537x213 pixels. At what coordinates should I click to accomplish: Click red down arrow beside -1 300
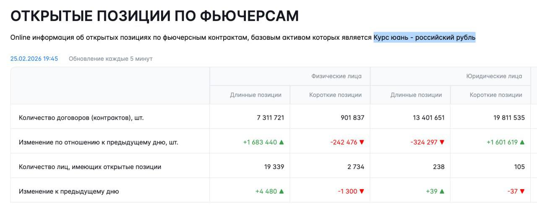click(x=362, y=191)
